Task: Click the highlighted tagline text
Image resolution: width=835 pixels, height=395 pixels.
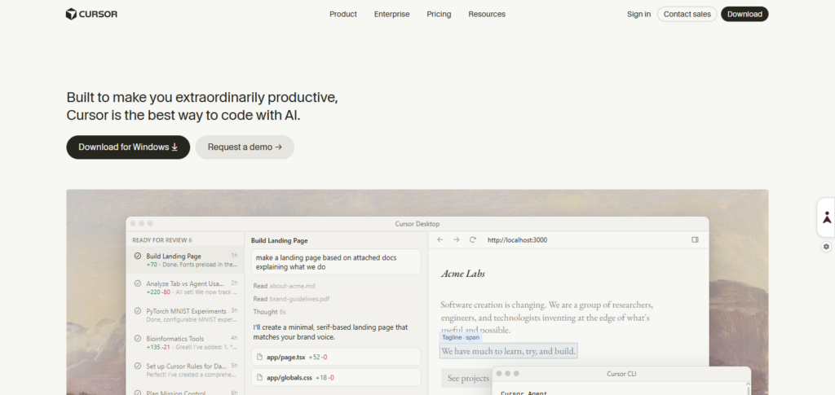Action: point(509,351)
